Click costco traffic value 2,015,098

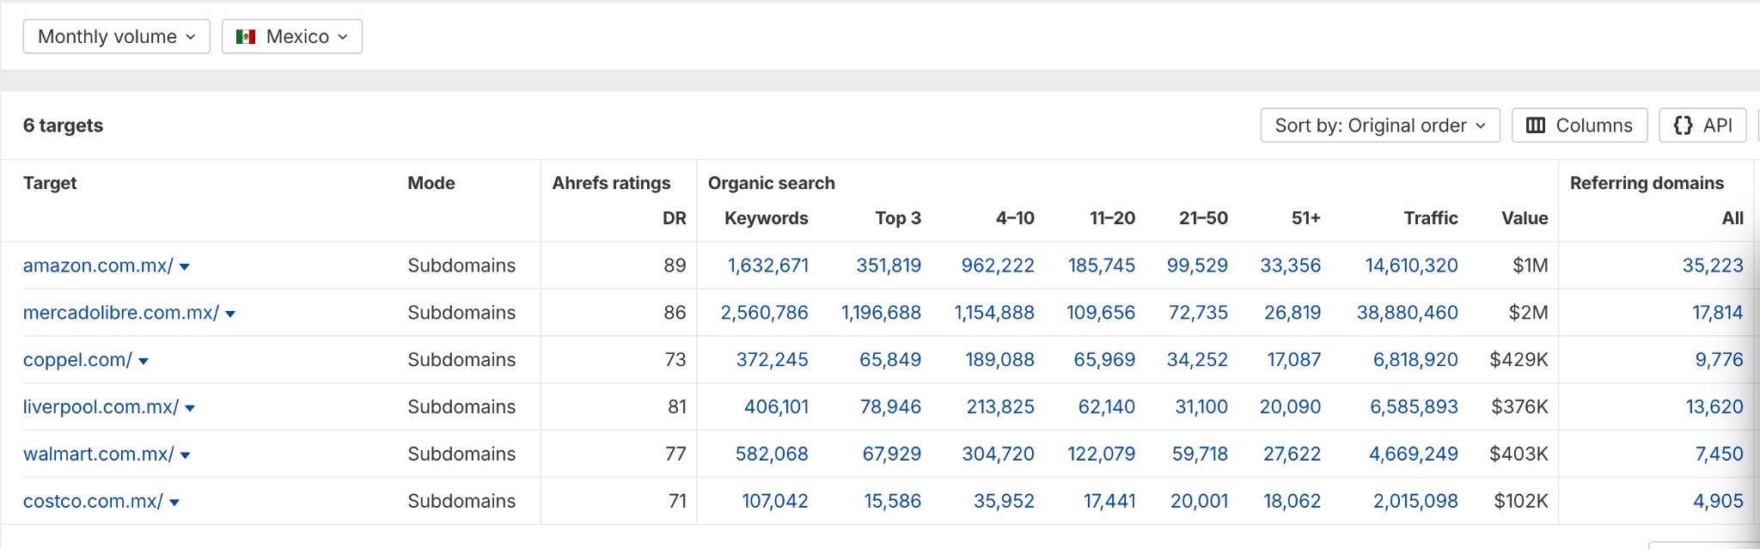1415,502
